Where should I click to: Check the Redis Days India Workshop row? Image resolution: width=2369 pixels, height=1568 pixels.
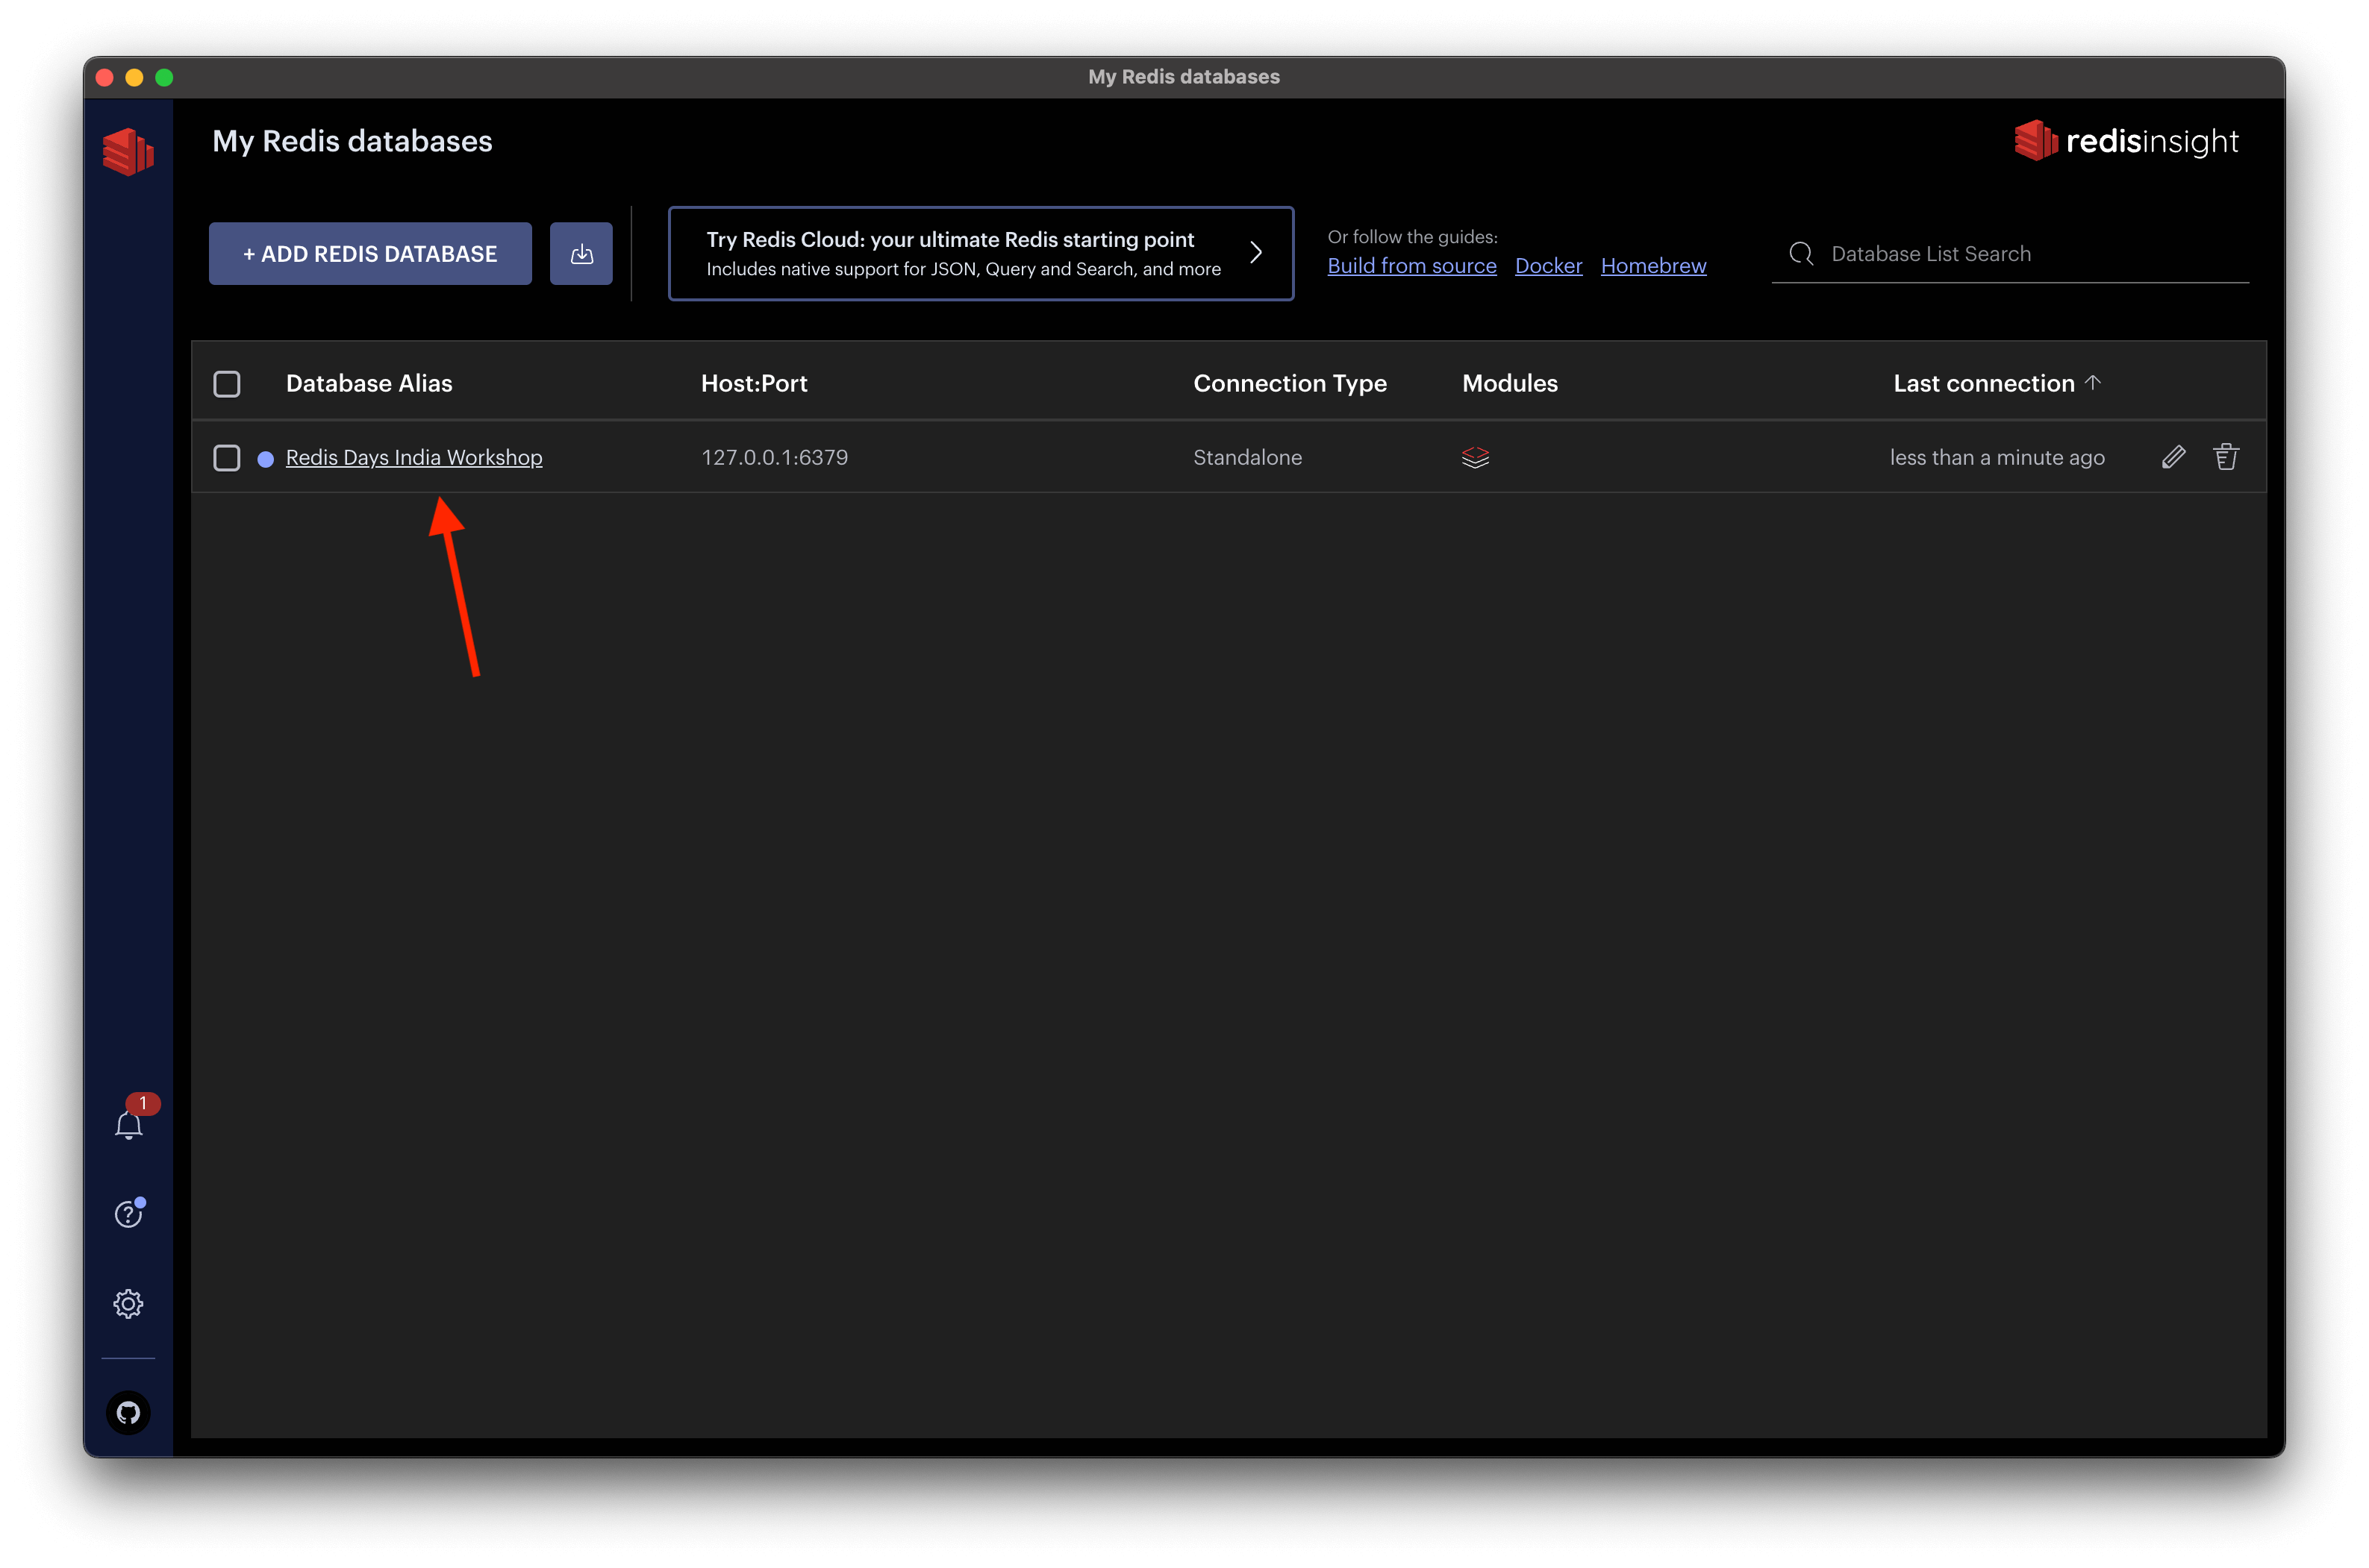click(x=227, y=458)
